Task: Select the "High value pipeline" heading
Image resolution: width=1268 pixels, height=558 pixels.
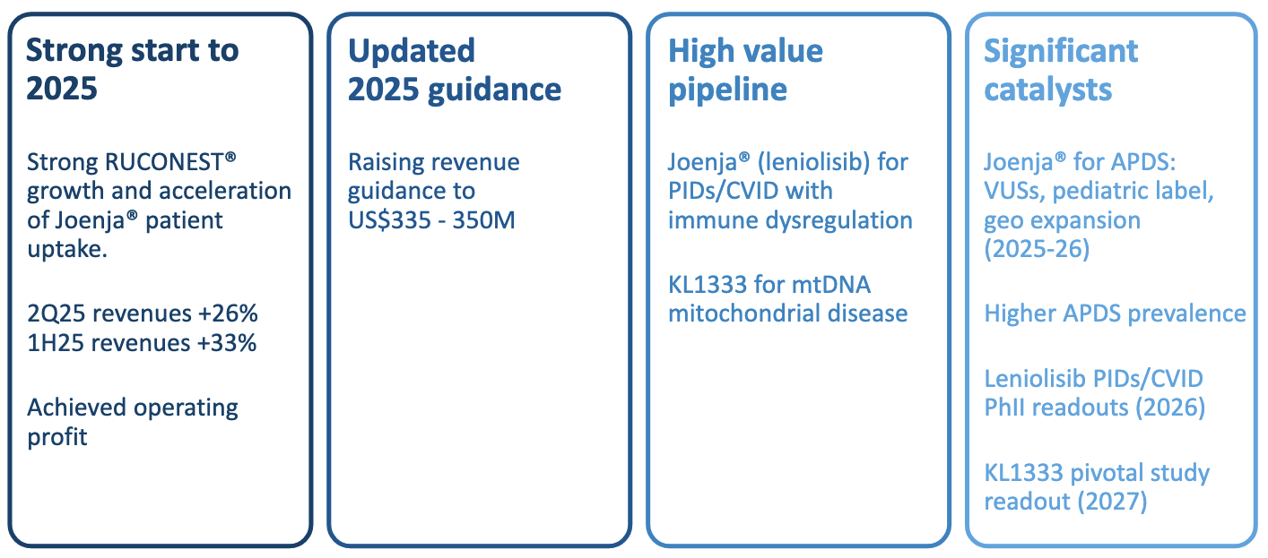Action: point(745,69)
